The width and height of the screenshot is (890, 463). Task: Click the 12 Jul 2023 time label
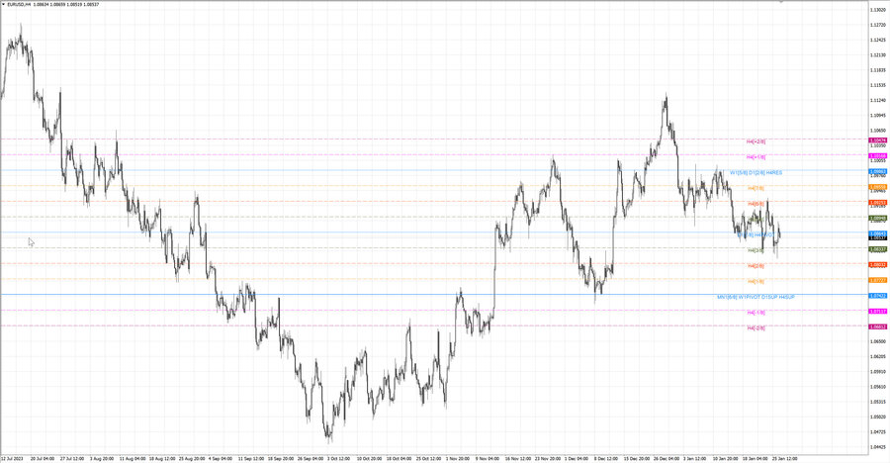tap(12, 458)
